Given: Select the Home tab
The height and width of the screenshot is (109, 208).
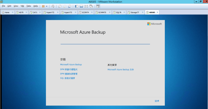Looking at the screenshot, I should click(7, 12).
